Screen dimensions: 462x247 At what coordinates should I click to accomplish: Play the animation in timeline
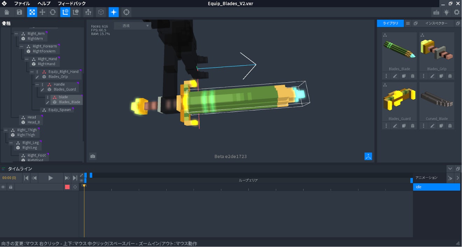pos(50,178)
